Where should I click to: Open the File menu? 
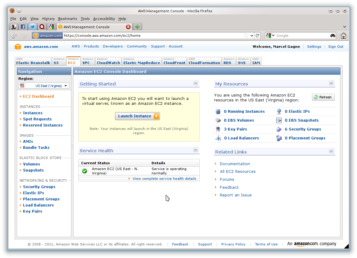point(13,19)
